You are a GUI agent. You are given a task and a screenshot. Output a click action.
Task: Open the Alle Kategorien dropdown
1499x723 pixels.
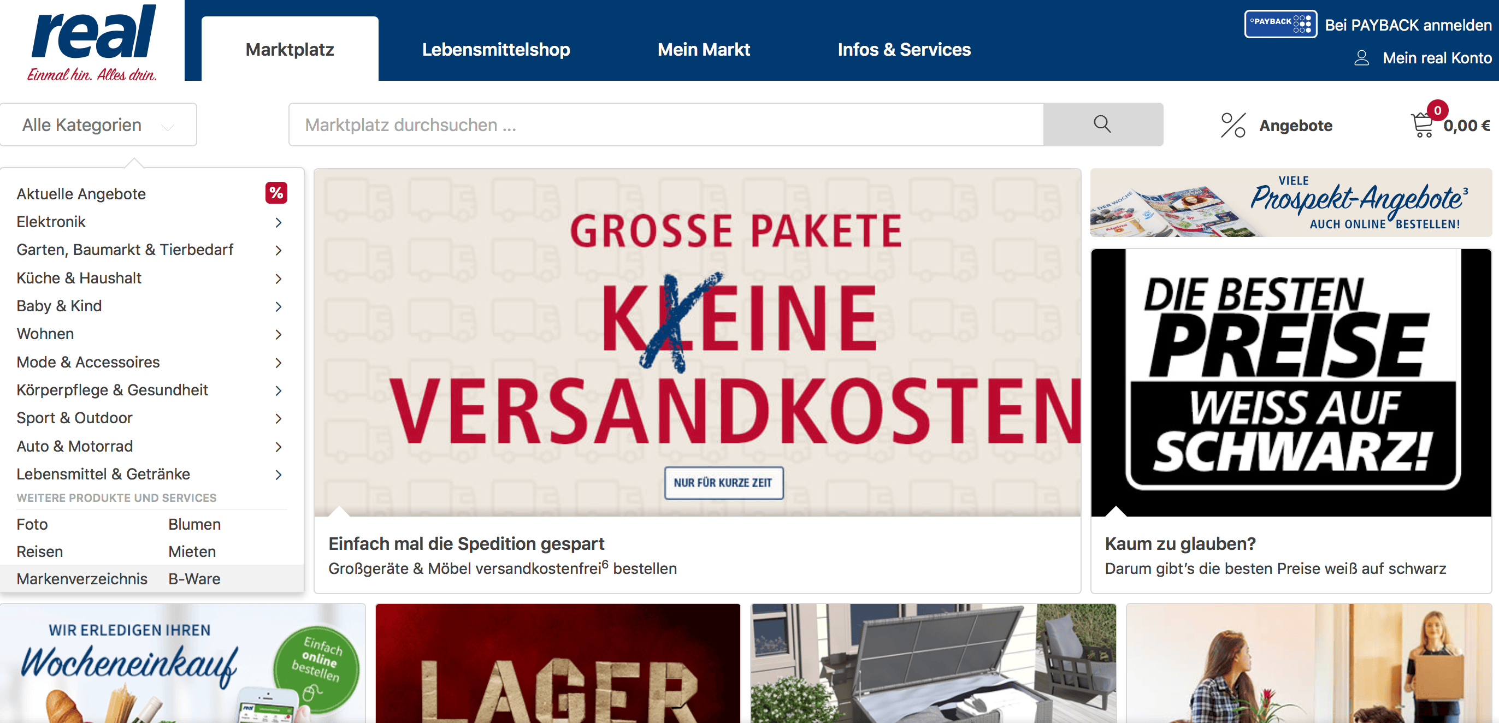[x=98, y=125]
